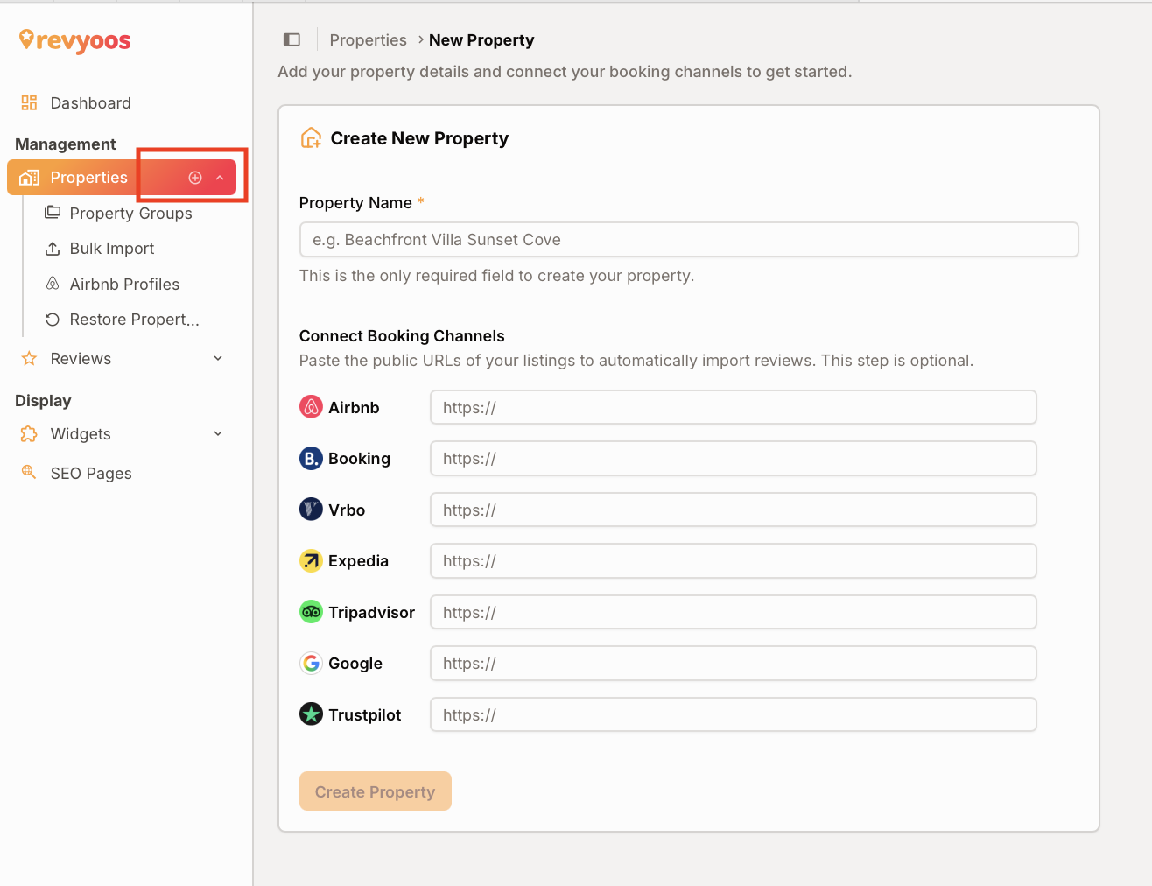Focus the Tripadvisor URL field

pyautogui.click(x=734, y=612)
